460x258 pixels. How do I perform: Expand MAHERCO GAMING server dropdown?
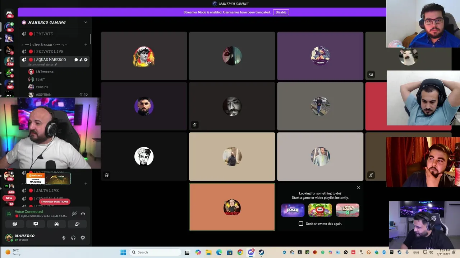(86, 22)
